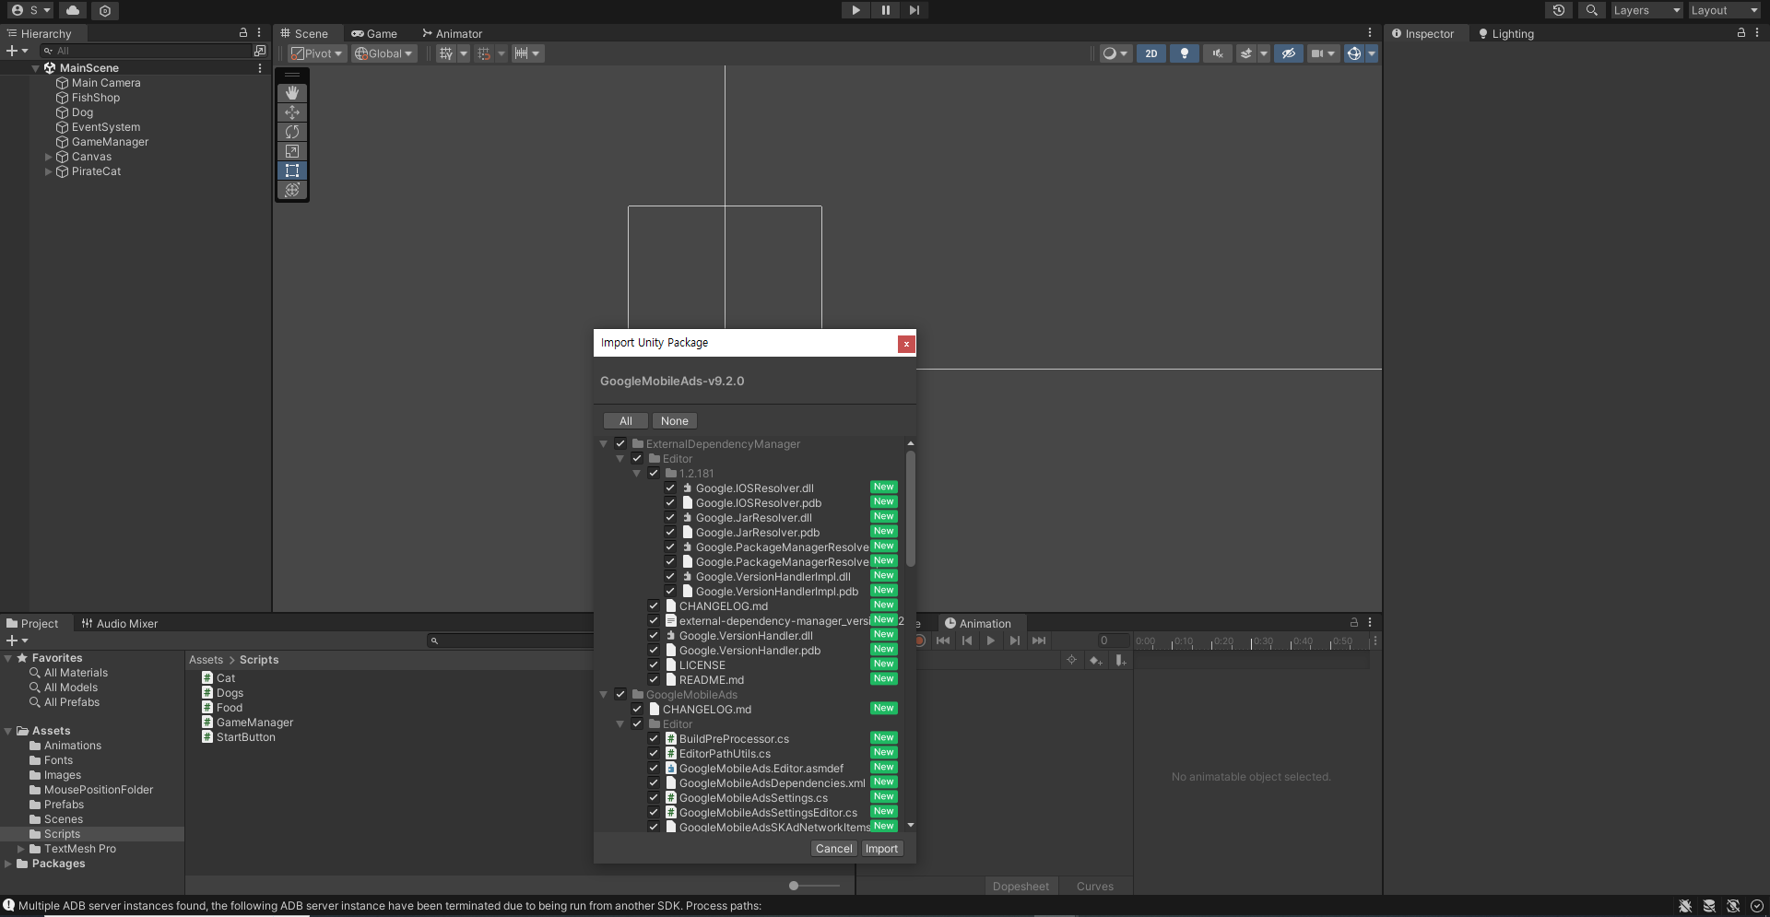Open the global Search magnifier
The width and height of the screenshot is (1770, 917).
(x=1591, y=10)
